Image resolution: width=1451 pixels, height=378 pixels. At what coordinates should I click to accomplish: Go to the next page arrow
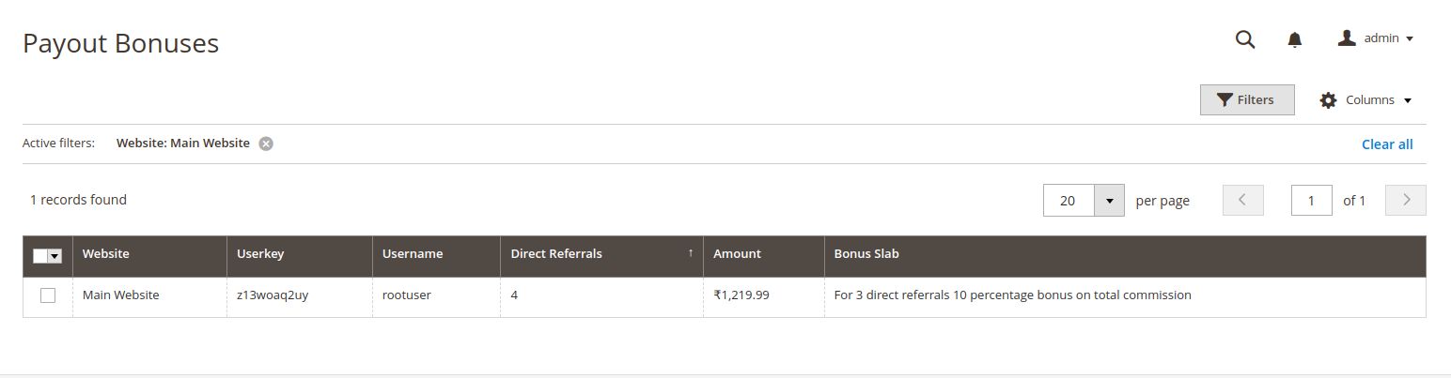[1406, 200]
